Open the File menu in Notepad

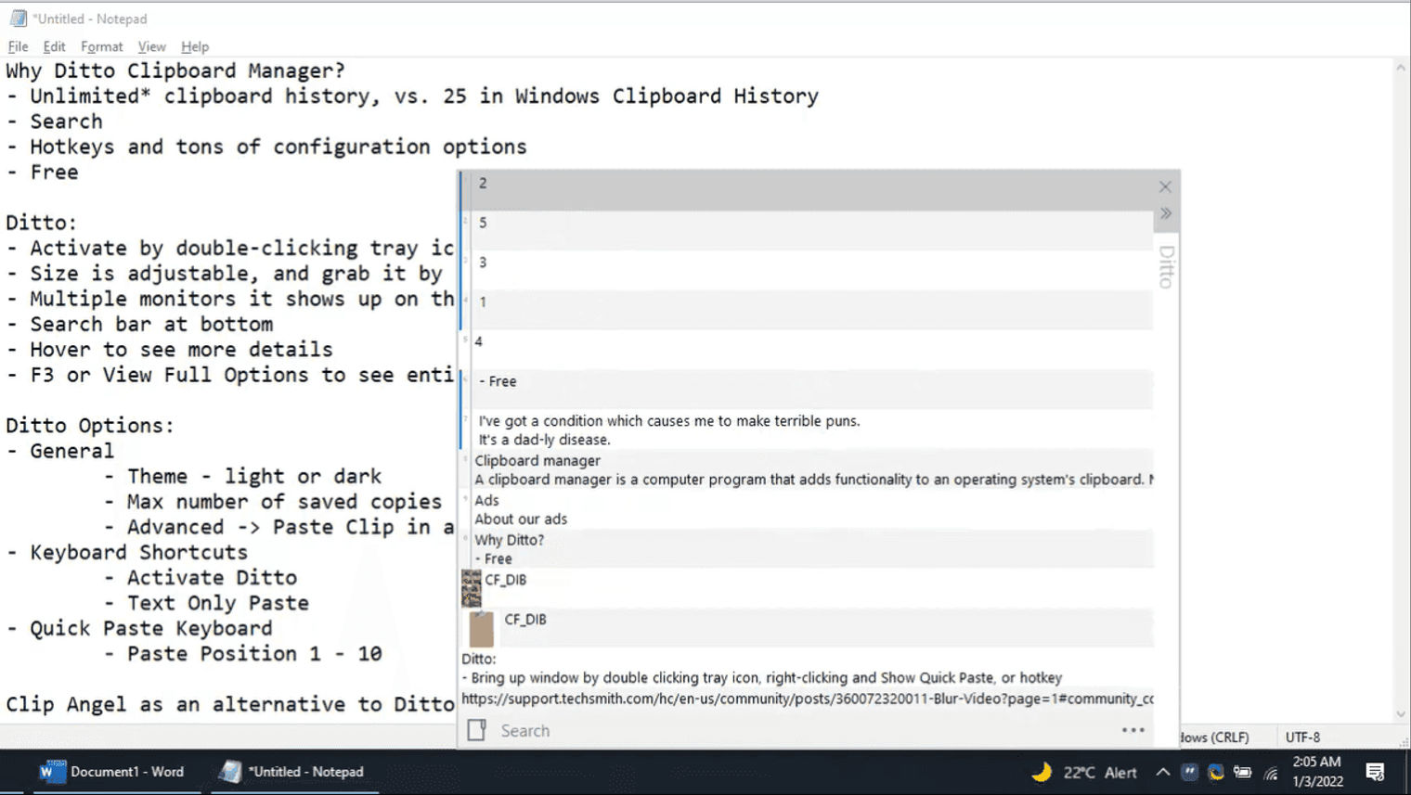(18, 46)
